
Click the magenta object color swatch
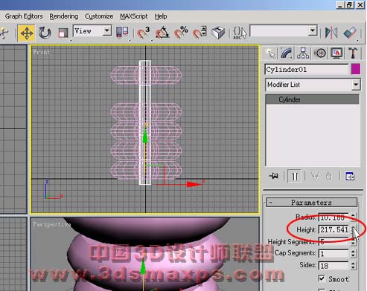coord(356,69)
